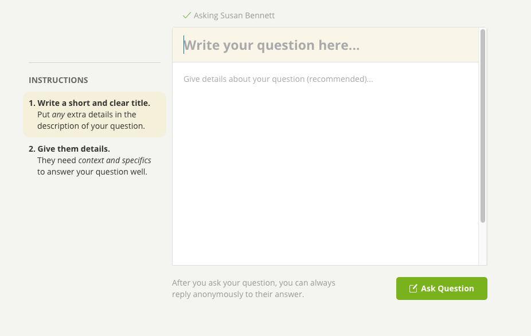Click the "Give details about your question (recommended)" placeholder
Viewport: 531px width, 336px height.
[278, 79]
